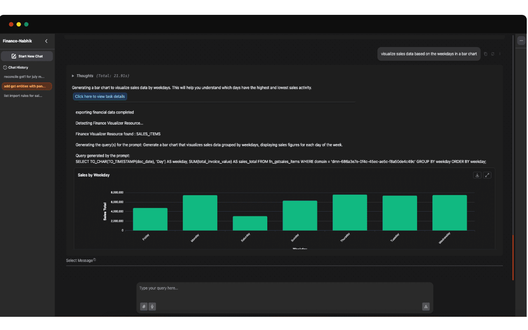Open the Chat History section

pyautogui.click(x=16, y=67)
